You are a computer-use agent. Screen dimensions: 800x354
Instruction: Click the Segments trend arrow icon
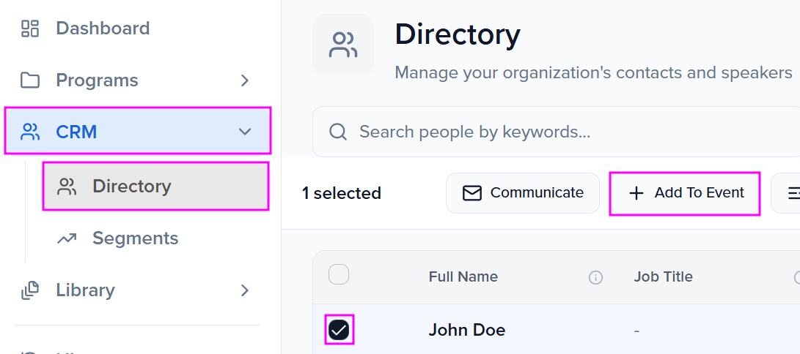(67, 238)
